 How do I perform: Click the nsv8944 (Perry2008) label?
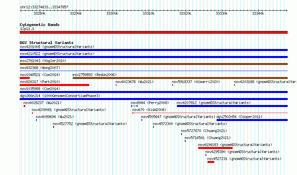150,103
